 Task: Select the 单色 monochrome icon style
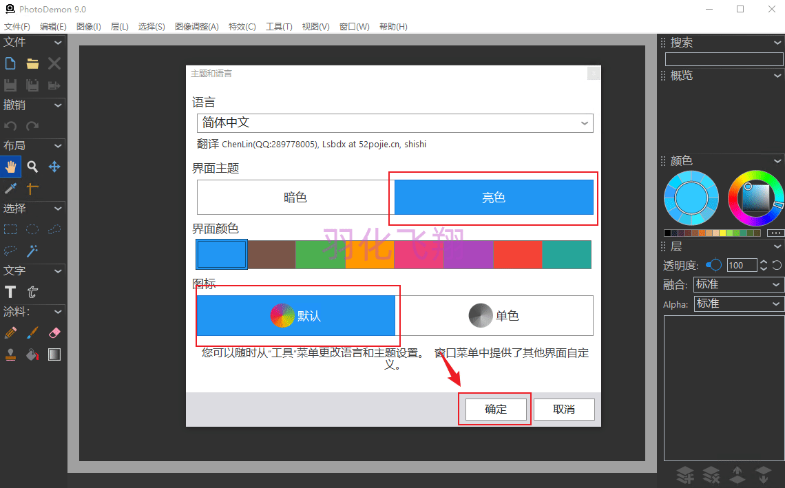494,315
